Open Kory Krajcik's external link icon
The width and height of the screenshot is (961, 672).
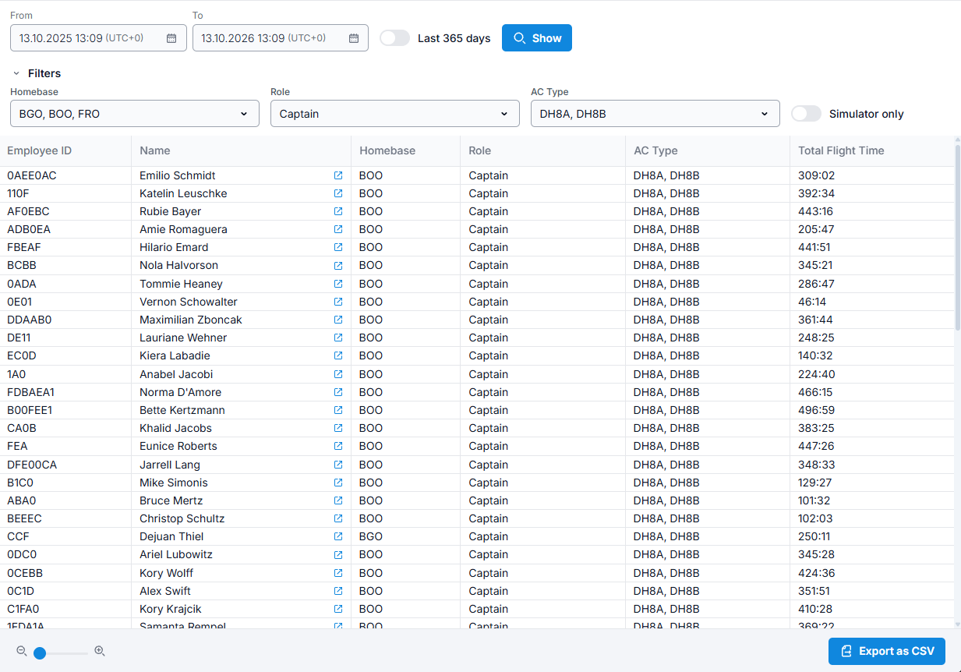click(x=338, y=609)
